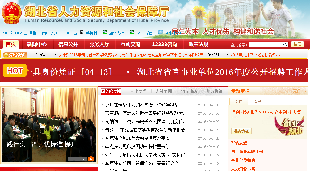Select the 专题 tab
Screen dimensions: 310x171
click(x=258, y=101)
